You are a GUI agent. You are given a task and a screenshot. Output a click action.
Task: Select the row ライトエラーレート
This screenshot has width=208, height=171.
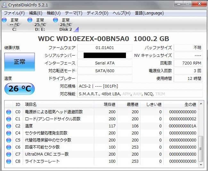click(x=102, y=161)
